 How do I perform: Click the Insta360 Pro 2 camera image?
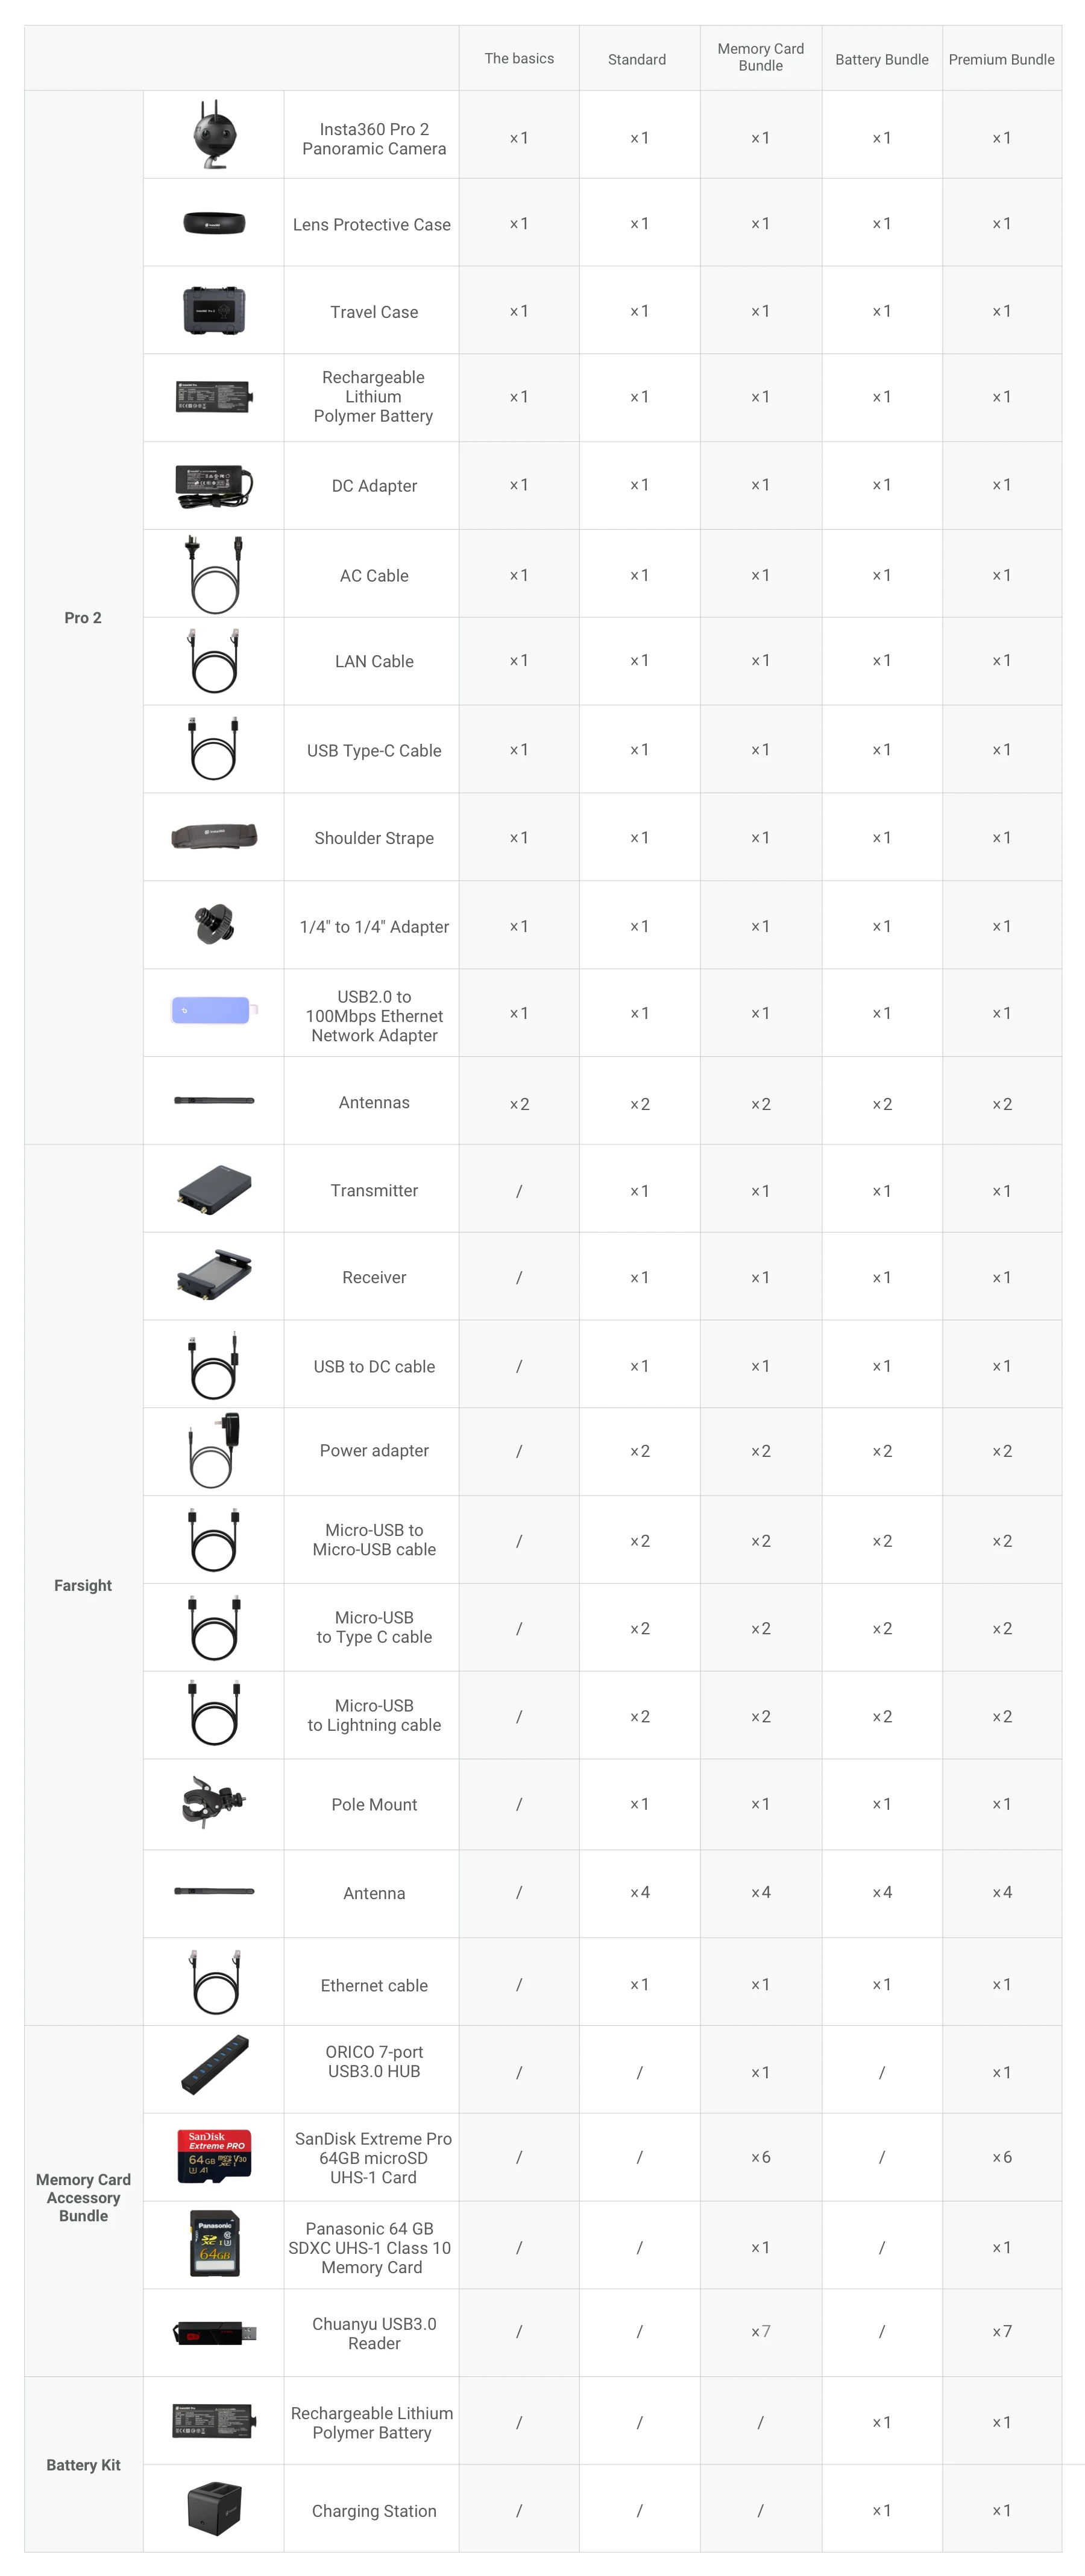pyautogui.click(x=214, y=134)
